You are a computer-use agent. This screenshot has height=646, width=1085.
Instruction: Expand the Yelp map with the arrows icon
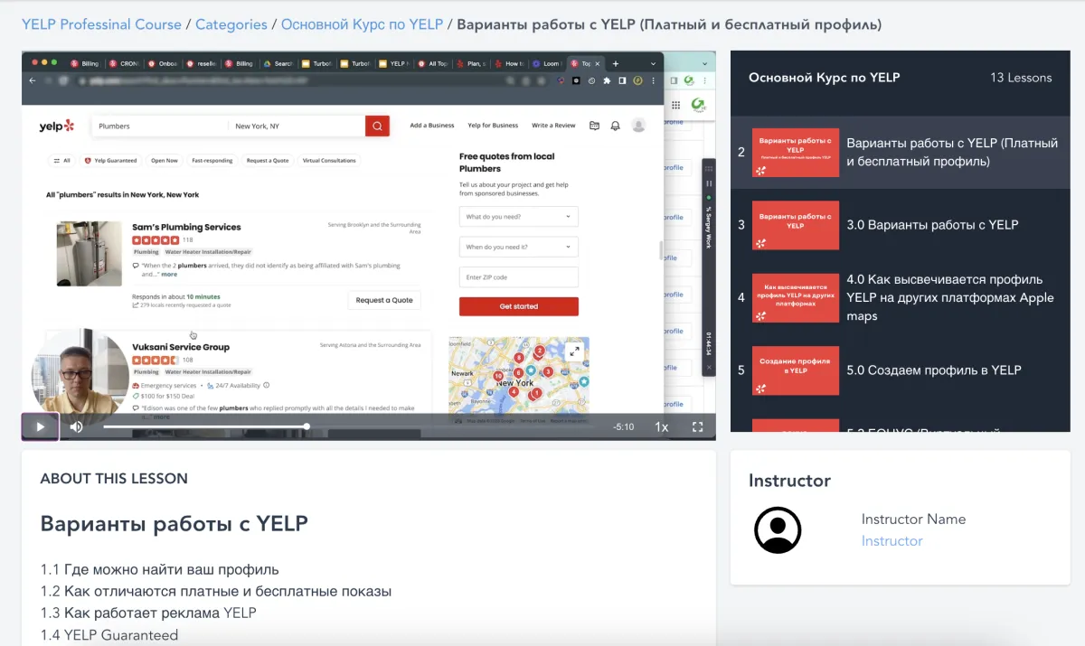pyautogui.click(x=573, y=351)
